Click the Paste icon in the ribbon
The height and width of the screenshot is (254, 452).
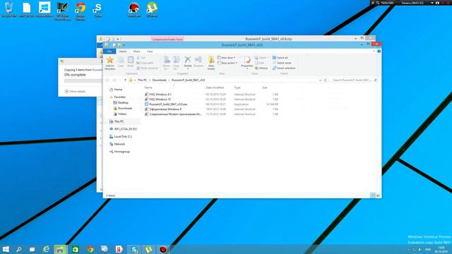tap(131, 60)
